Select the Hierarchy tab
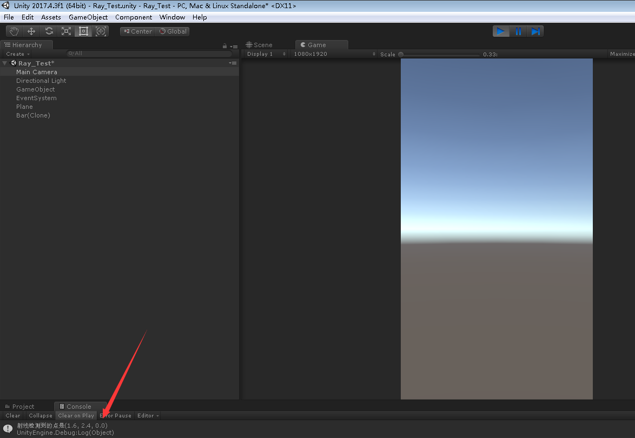 (x=27, y=45)
